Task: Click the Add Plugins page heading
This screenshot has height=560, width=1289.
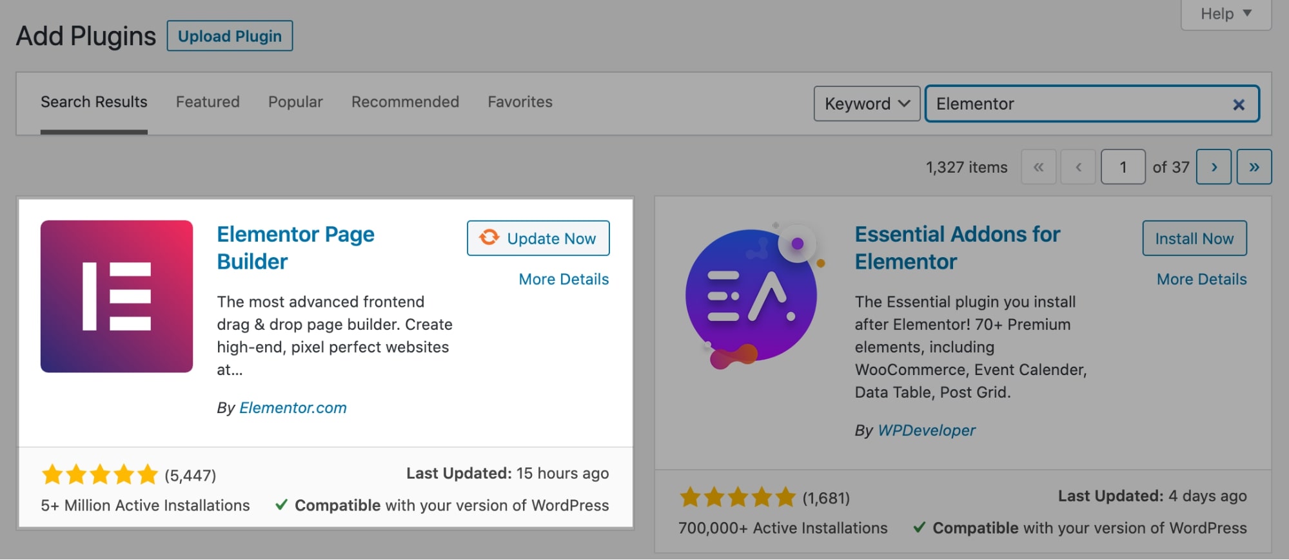Action: [86, 36]
